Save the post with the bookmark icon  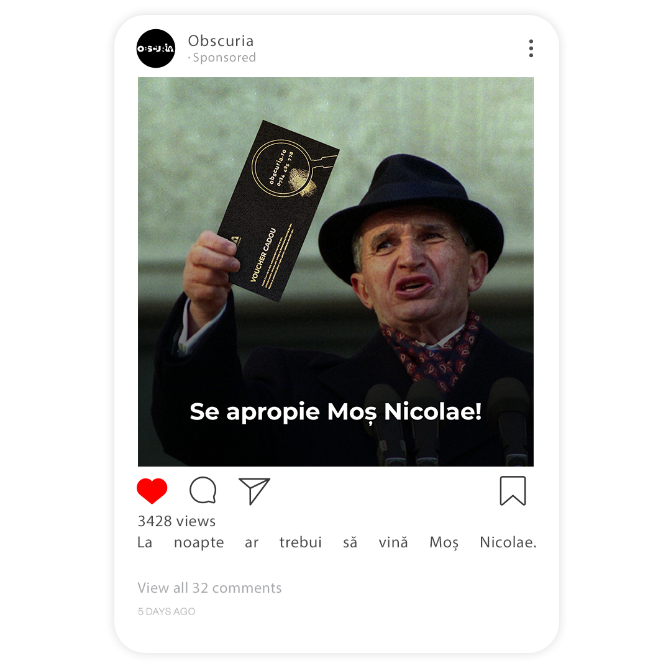(513, 491)
